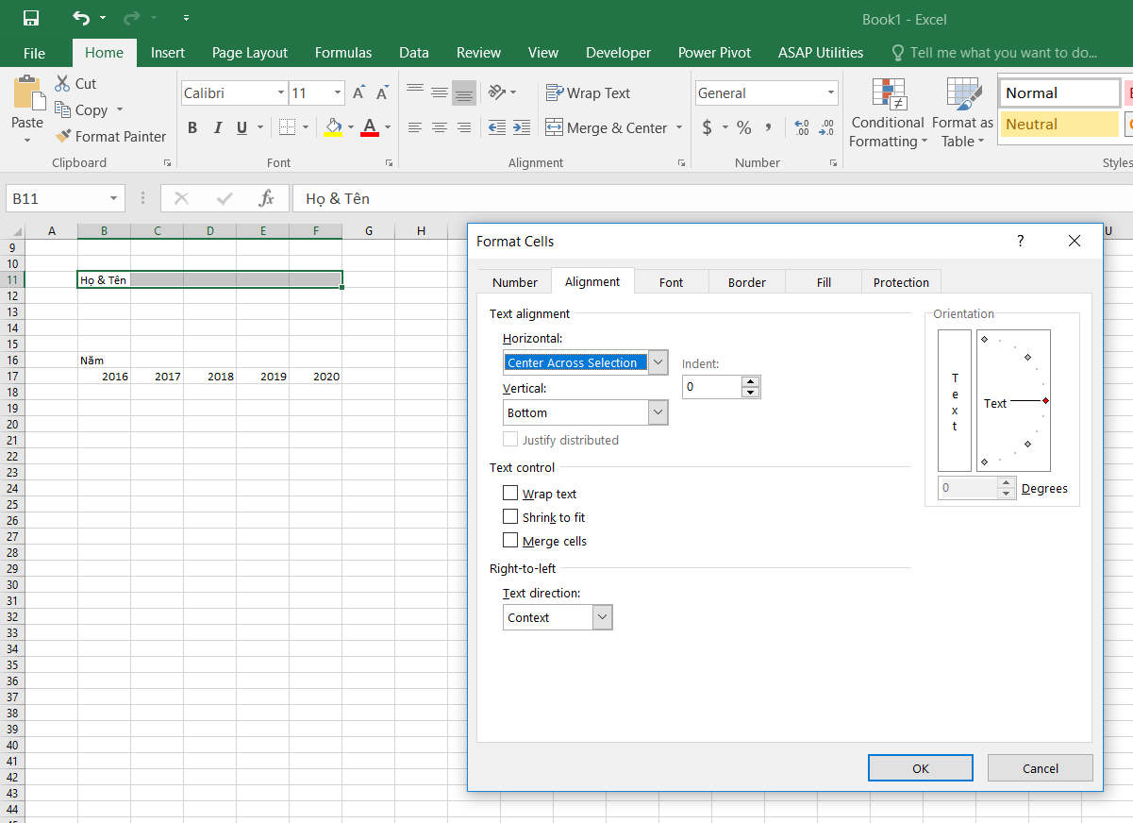The image size is (1133, 823).
Task: Open Format as Table menu
Action: coord(962,112)
